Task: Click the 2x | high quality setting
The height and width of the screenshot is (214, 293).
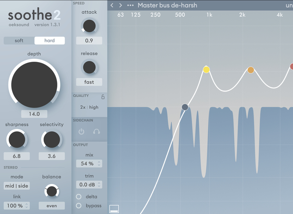Action: point(89,107)
